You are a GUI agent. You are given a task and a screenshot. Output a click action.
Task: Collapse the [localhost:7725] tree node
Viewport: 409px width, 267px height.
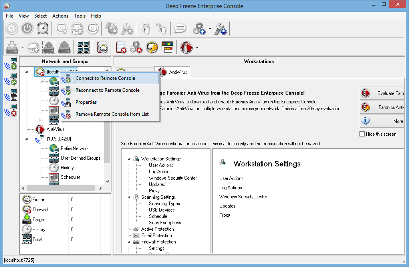26,72
